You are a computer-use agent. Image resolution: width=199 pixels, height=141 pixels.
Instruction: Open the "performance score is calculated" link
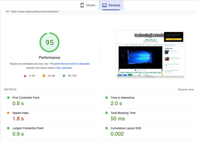point(72,64)
